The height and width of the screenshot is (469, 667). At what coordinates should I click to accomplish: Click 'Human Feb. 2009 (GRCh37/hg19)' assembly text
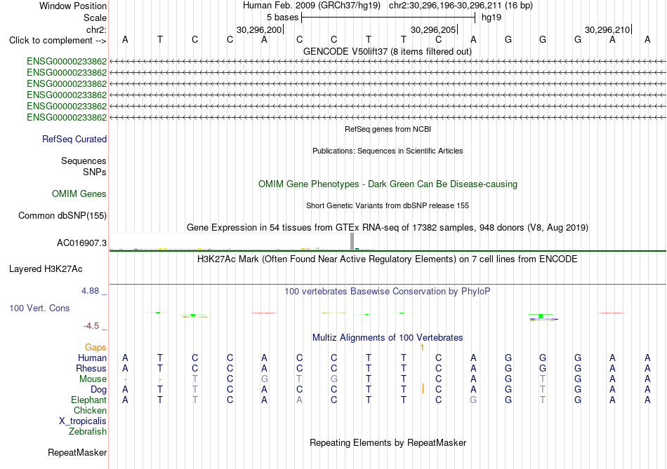point(312,6)
